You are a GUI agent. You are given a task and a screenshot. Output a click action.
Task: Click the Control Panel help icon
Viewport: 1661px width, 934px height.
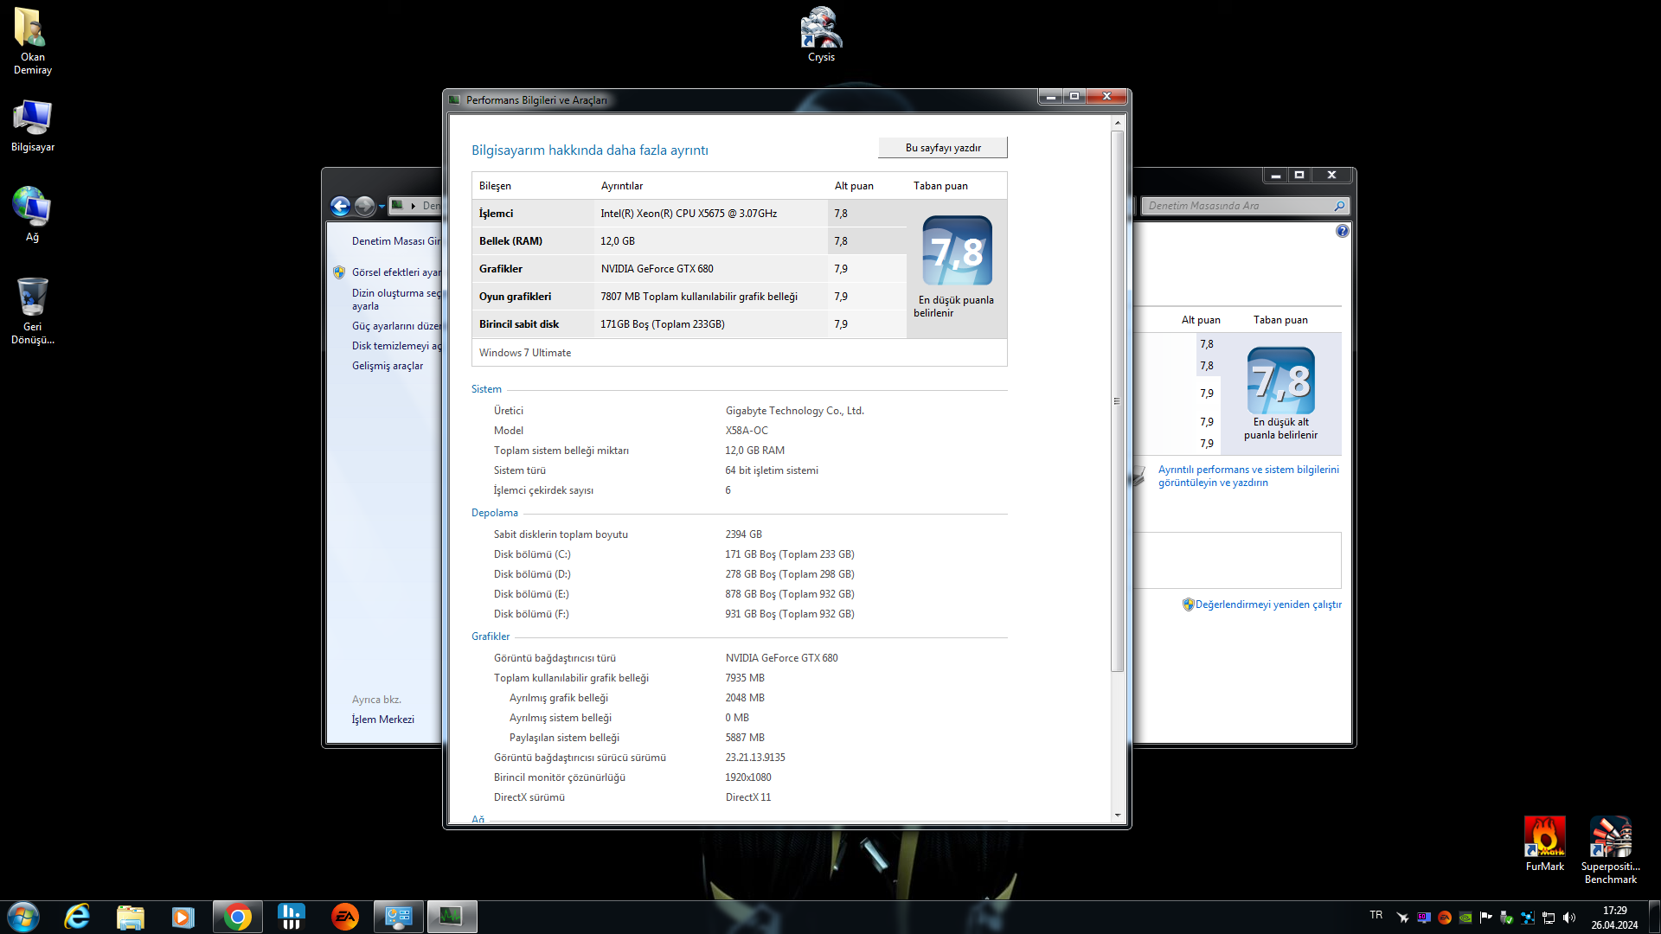[1342, 231]
